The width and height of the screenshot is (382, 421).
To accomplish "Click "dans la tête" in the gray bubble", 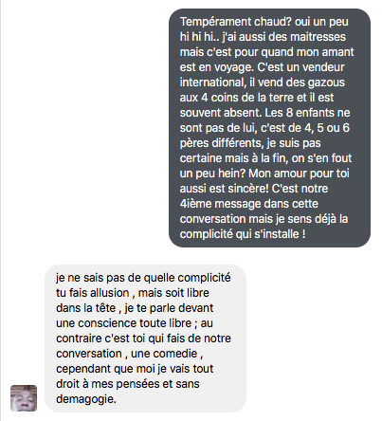I will (x=85, y=308).
